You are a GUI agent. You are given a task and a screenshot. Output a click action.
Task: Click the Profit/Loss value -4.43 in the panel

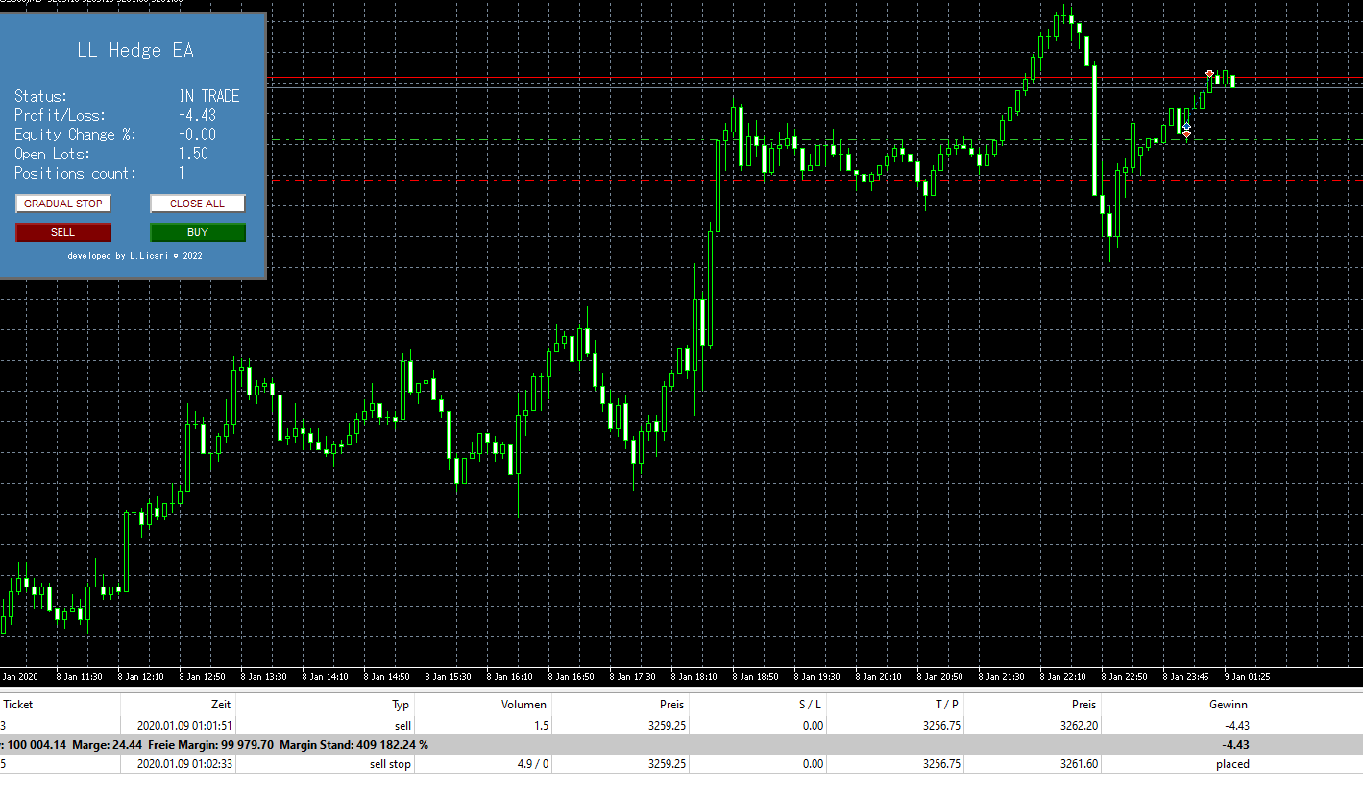click(x=197, y=115)
